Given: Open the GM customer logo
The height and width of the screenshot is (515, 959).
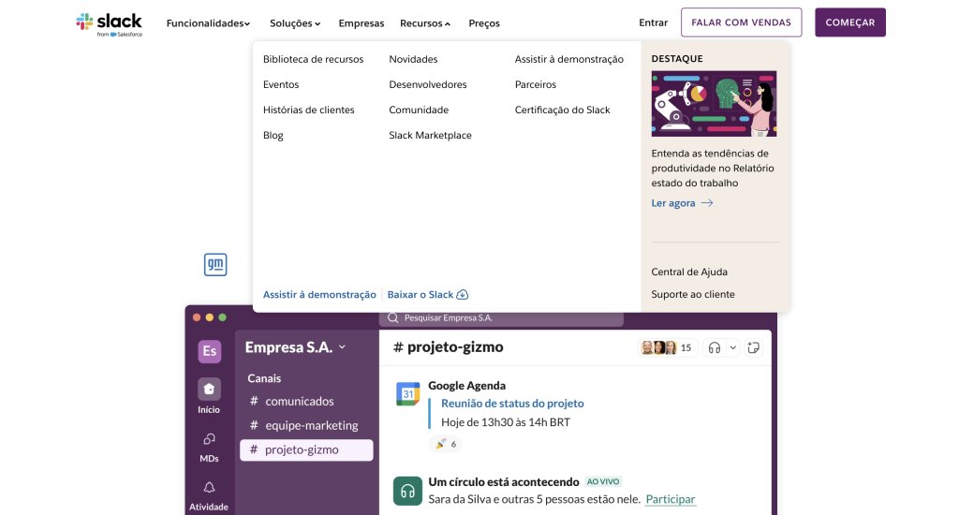Looking at the screenshot, I should (x=215, y=265).
